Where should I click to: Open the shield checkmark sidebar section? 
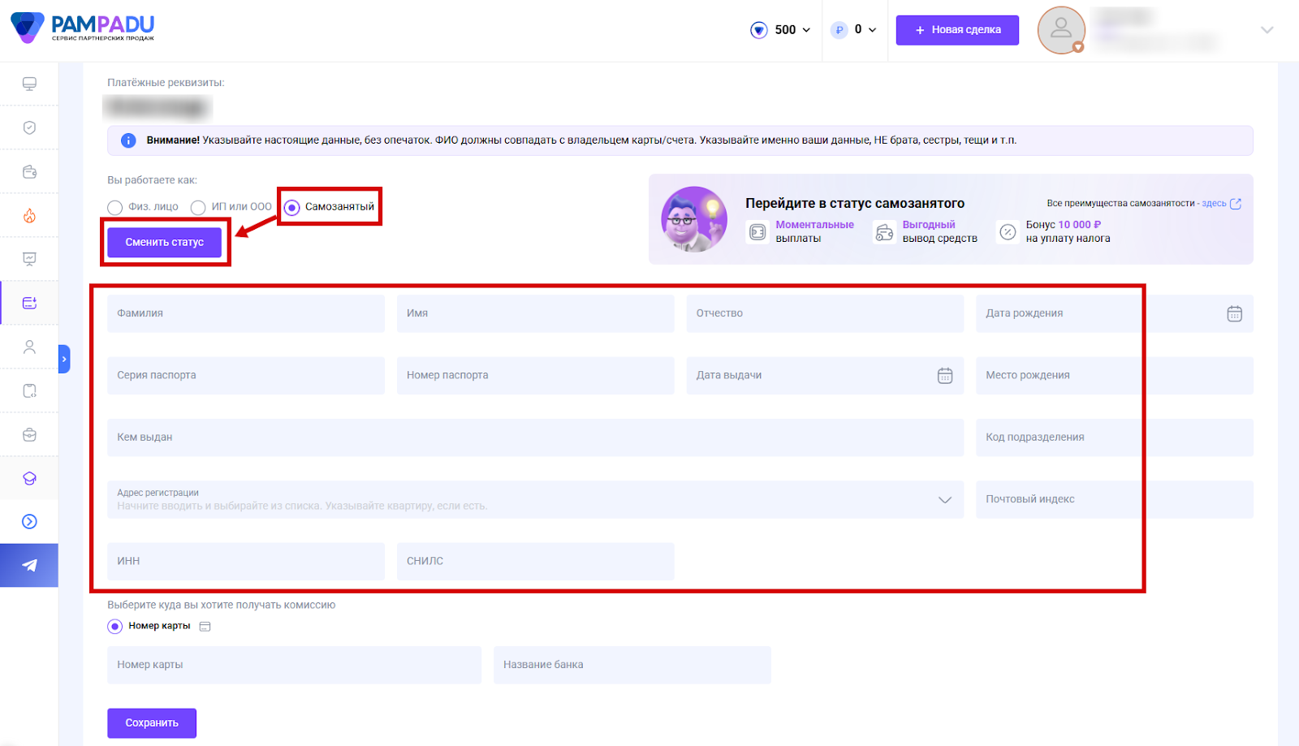click(x=29, y=127)
